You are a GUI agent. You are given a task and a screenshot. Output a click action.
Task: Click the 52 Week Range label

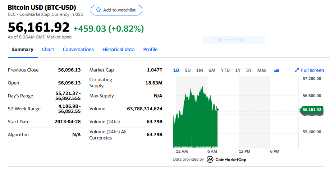(24, 109)
